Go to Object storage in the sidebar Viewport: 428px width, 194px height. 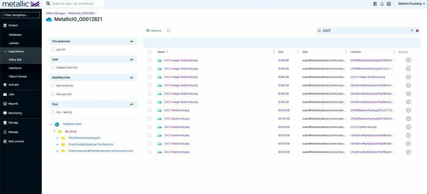(18, 76)
